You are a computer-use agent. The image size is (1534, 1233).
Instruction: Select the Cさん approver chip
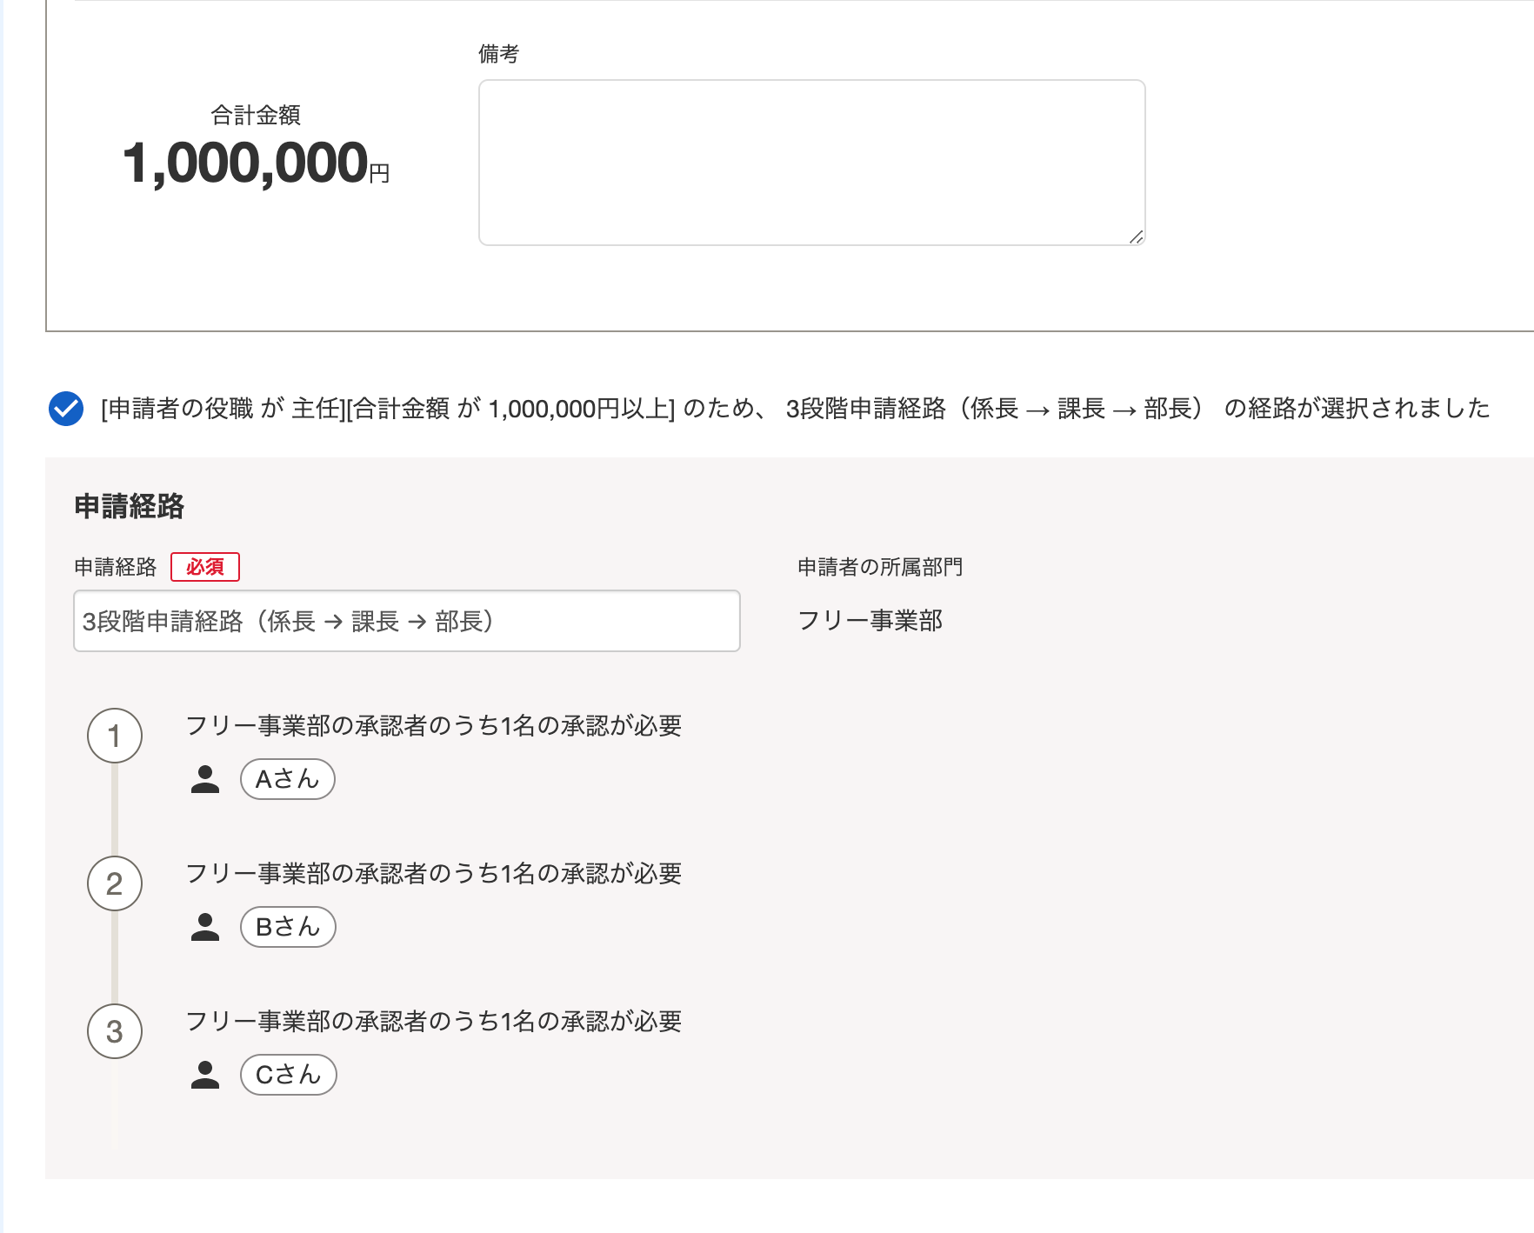pyautogui.click(x=289, y=1075)
